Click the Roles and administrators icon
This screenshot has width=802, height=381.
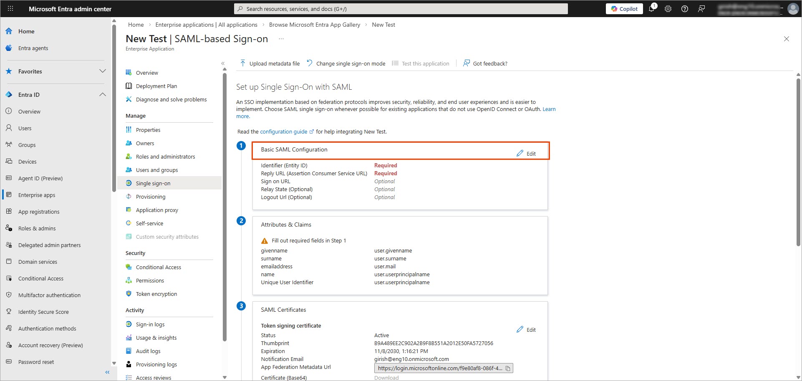tap(129, 156)
